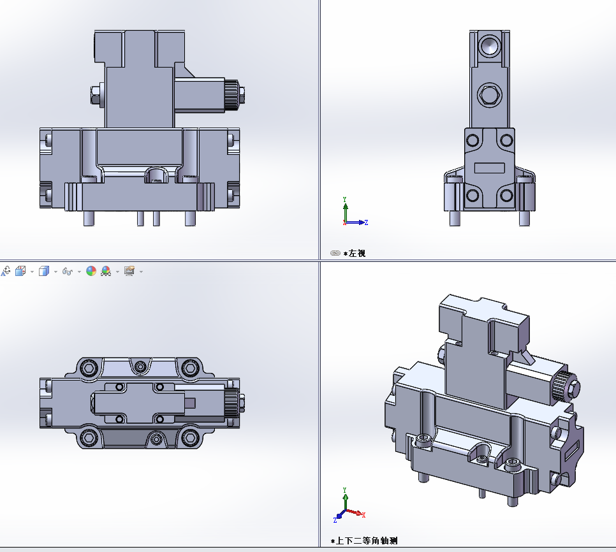Image resolution: width=616 pixels, height=552 pixels.
Task: Select the hex bolt head in left view
Action: pos(489,96)
